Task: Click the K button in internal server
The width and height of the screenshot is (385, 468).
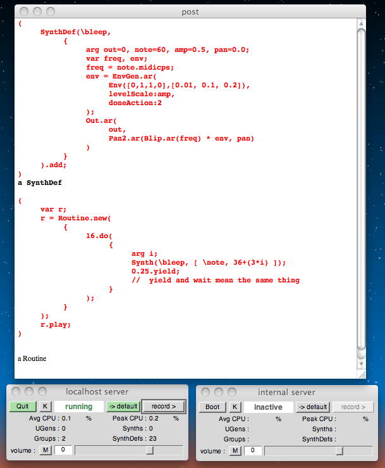Action: pos(235,407)
